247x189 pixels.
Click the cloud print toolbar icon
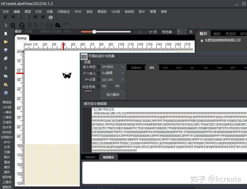pos(57,25)
